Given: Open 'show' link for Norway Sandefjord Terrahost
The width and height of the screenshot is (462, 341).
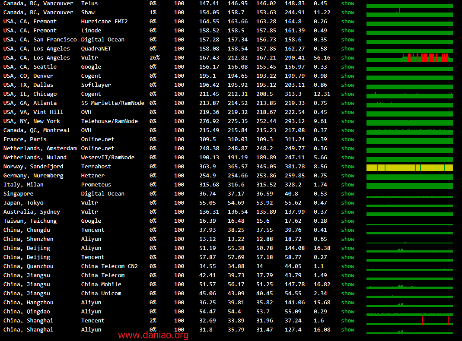Looking at the screenshot, I should [347, 167].
